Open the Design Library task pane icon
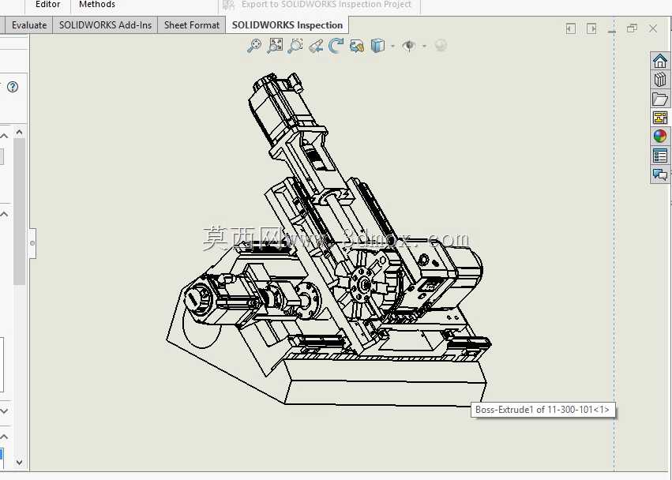 660,80
